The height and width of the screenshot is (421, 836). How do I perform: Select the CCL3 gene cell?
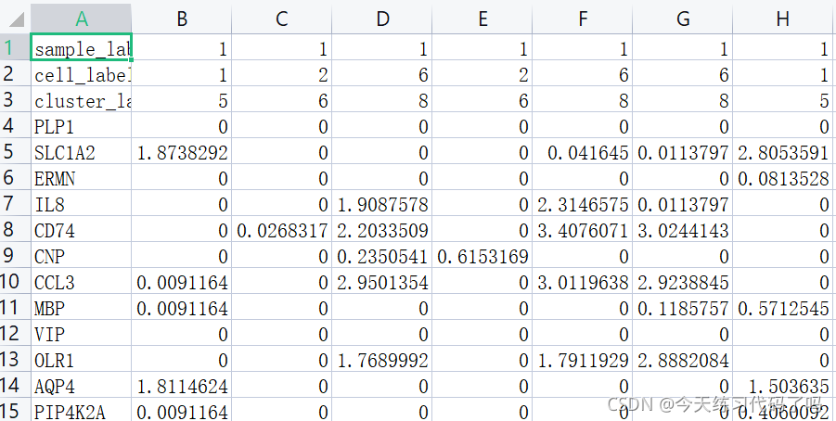click(x=81, y=281)
